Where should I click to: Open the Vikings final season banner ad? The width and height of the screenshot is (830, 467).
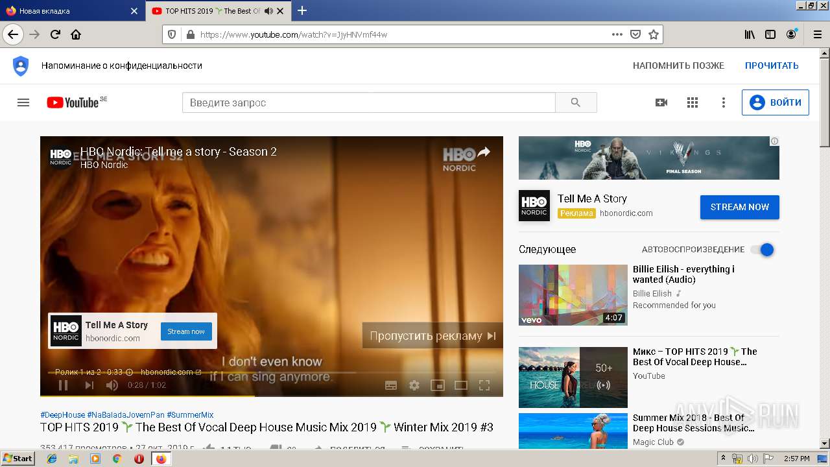coord(649,158)
